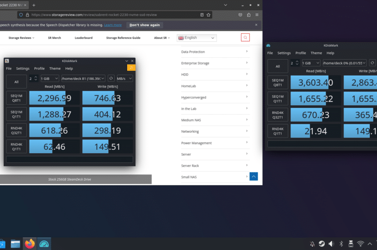Bookmark this page with the star icon
This screenshot has height=250, width=377.
click(x=208, y=15)
